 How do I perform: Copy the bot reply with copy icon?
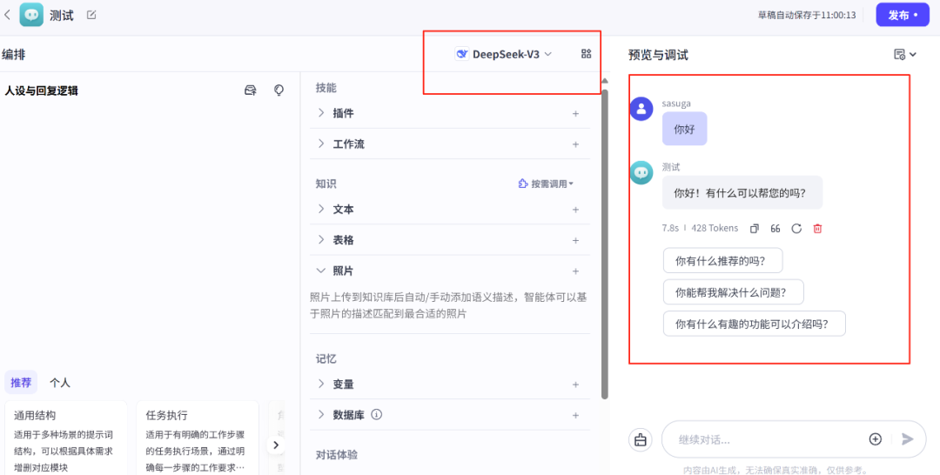(755, 228)
